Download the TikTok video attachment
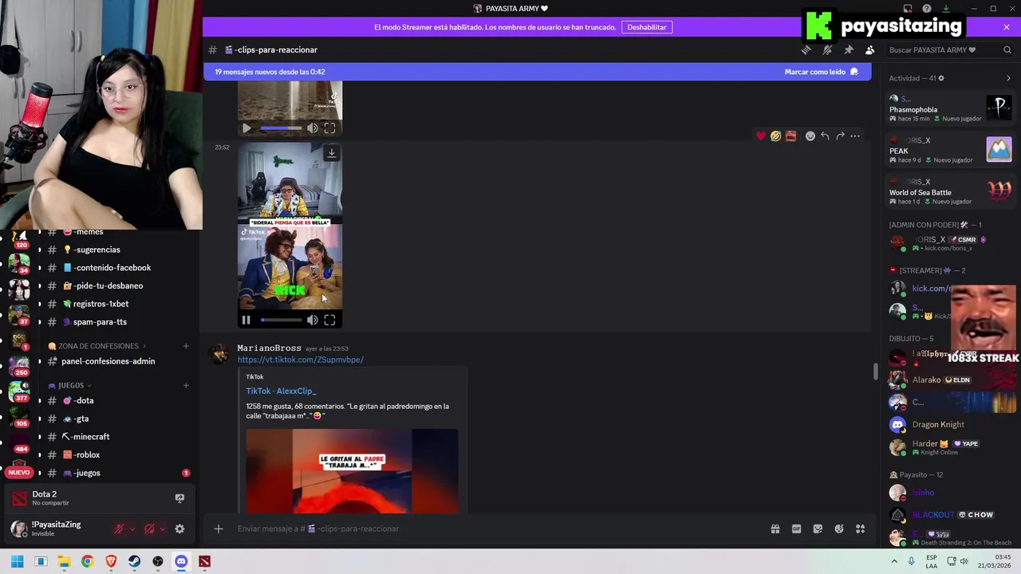Image resolution: width=1021 pixels, height=574 pixels. click(x=332, y=152)
